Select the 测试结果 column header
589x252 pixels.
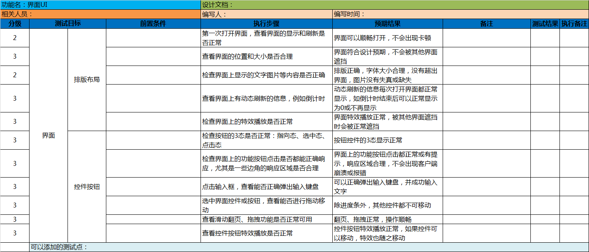click(x=545, y=23)
